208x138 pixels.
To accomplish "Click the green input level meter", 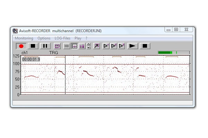I will pyautogui.click(x=174, y=52).
